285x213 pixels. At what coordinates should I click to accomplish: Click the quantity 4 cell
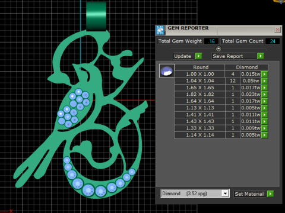click(233, 74)
